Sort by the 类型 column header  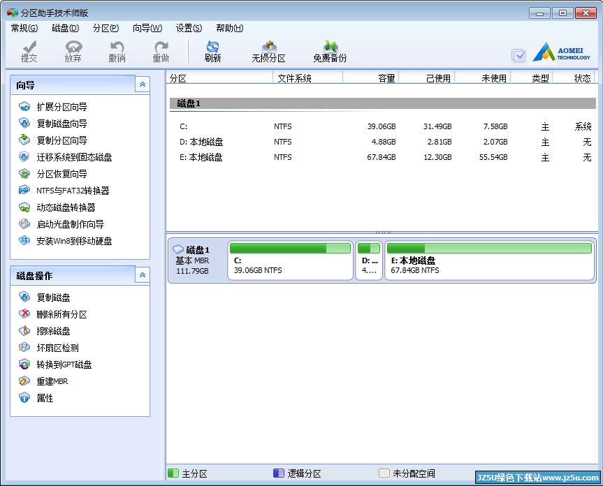tap(532, 78)
